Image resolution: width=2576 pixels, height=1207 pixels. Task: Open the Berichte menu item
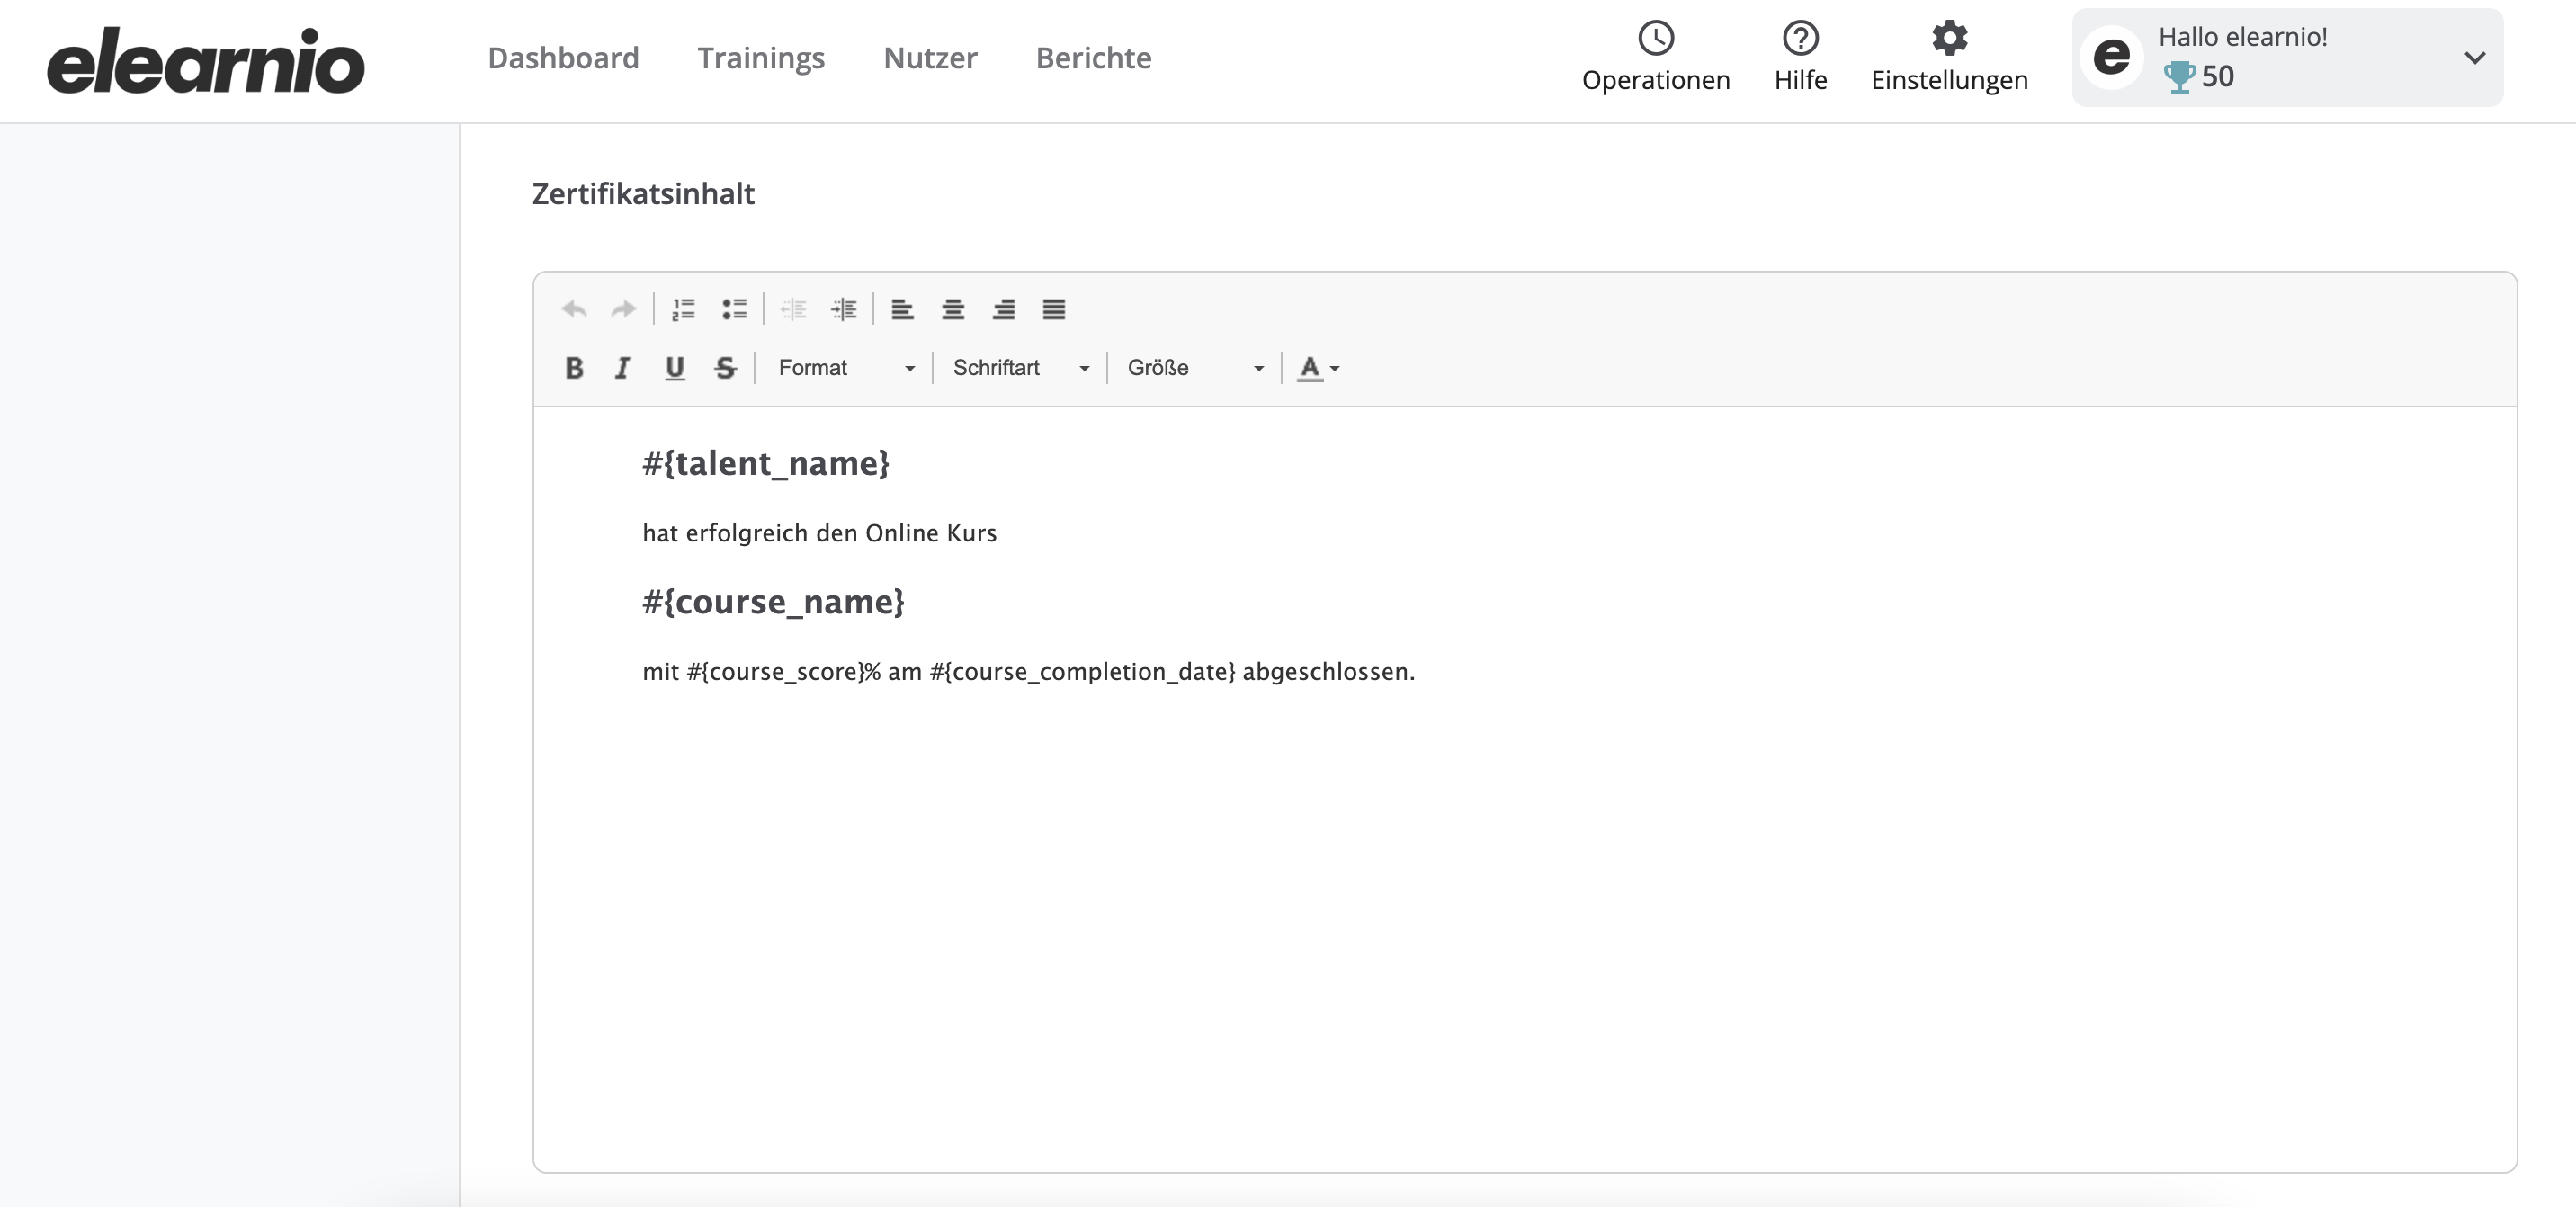point(1093,58)
